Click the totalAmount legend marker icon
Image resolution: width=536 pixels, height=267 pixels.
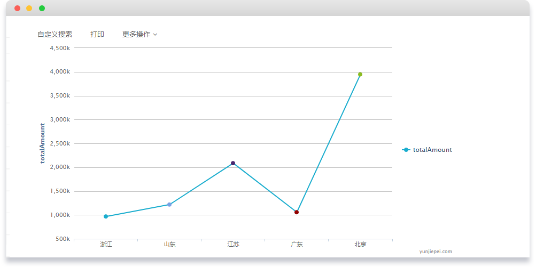[406, 150]
